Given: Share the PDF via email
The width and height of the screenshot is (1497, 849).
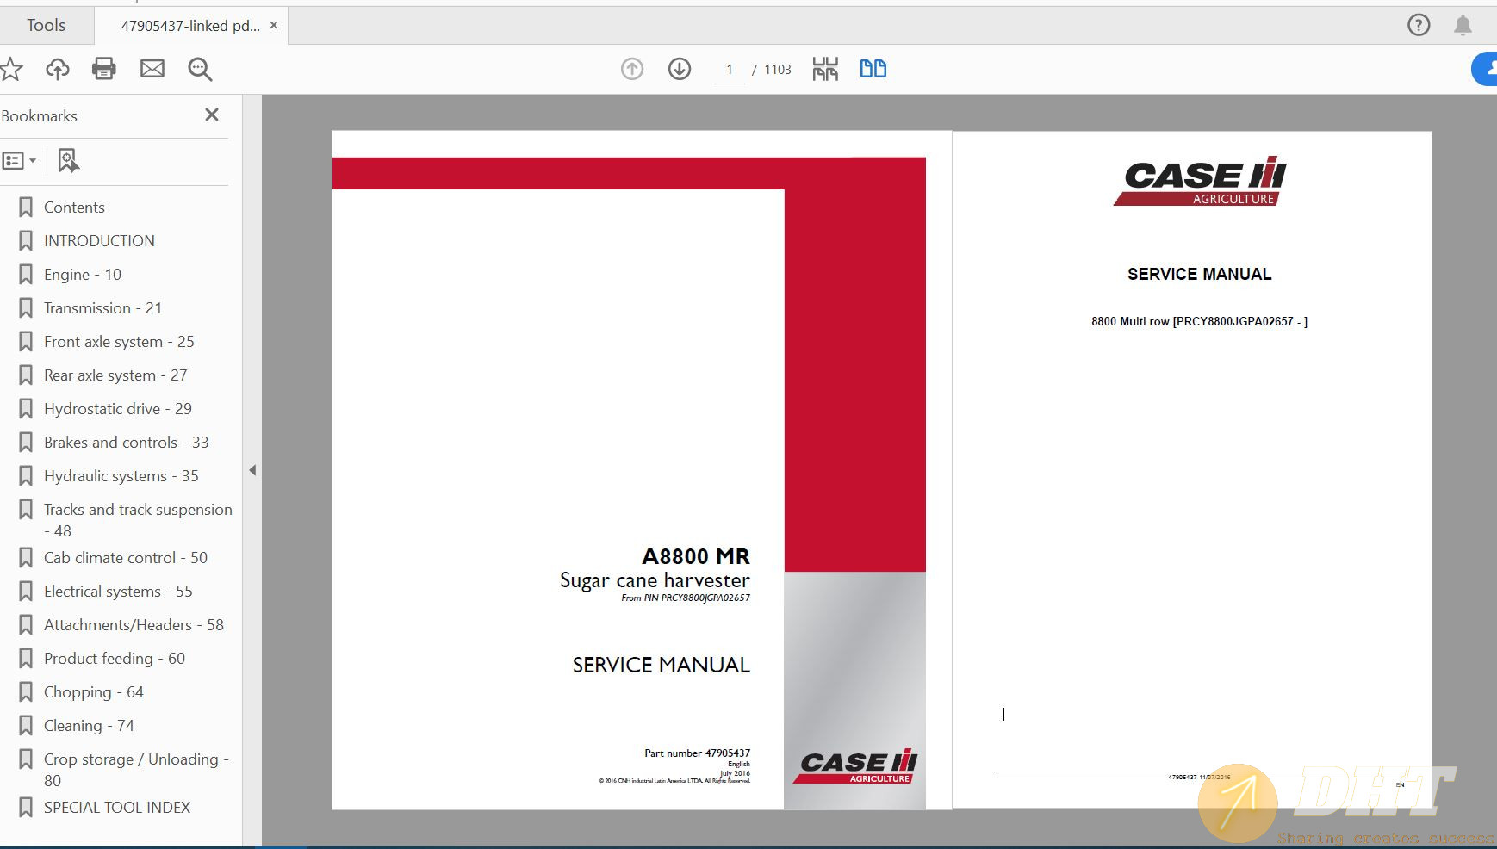Looking at the screenshot, I should pyautogui.click(x=152, y=69).
